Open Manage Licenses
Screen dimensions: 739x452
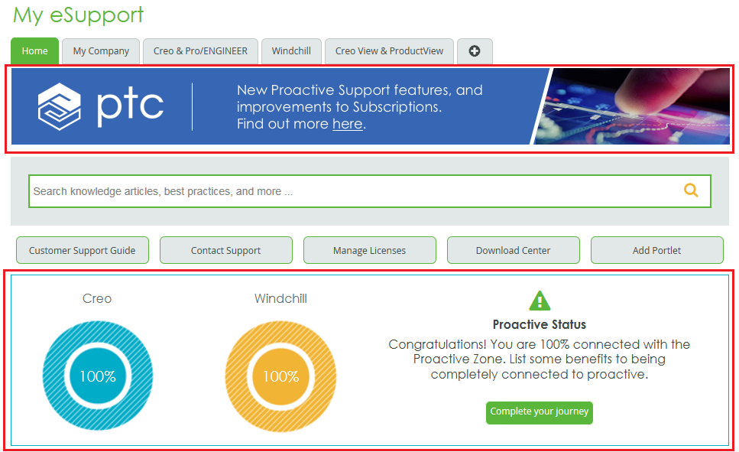[370, 250]
